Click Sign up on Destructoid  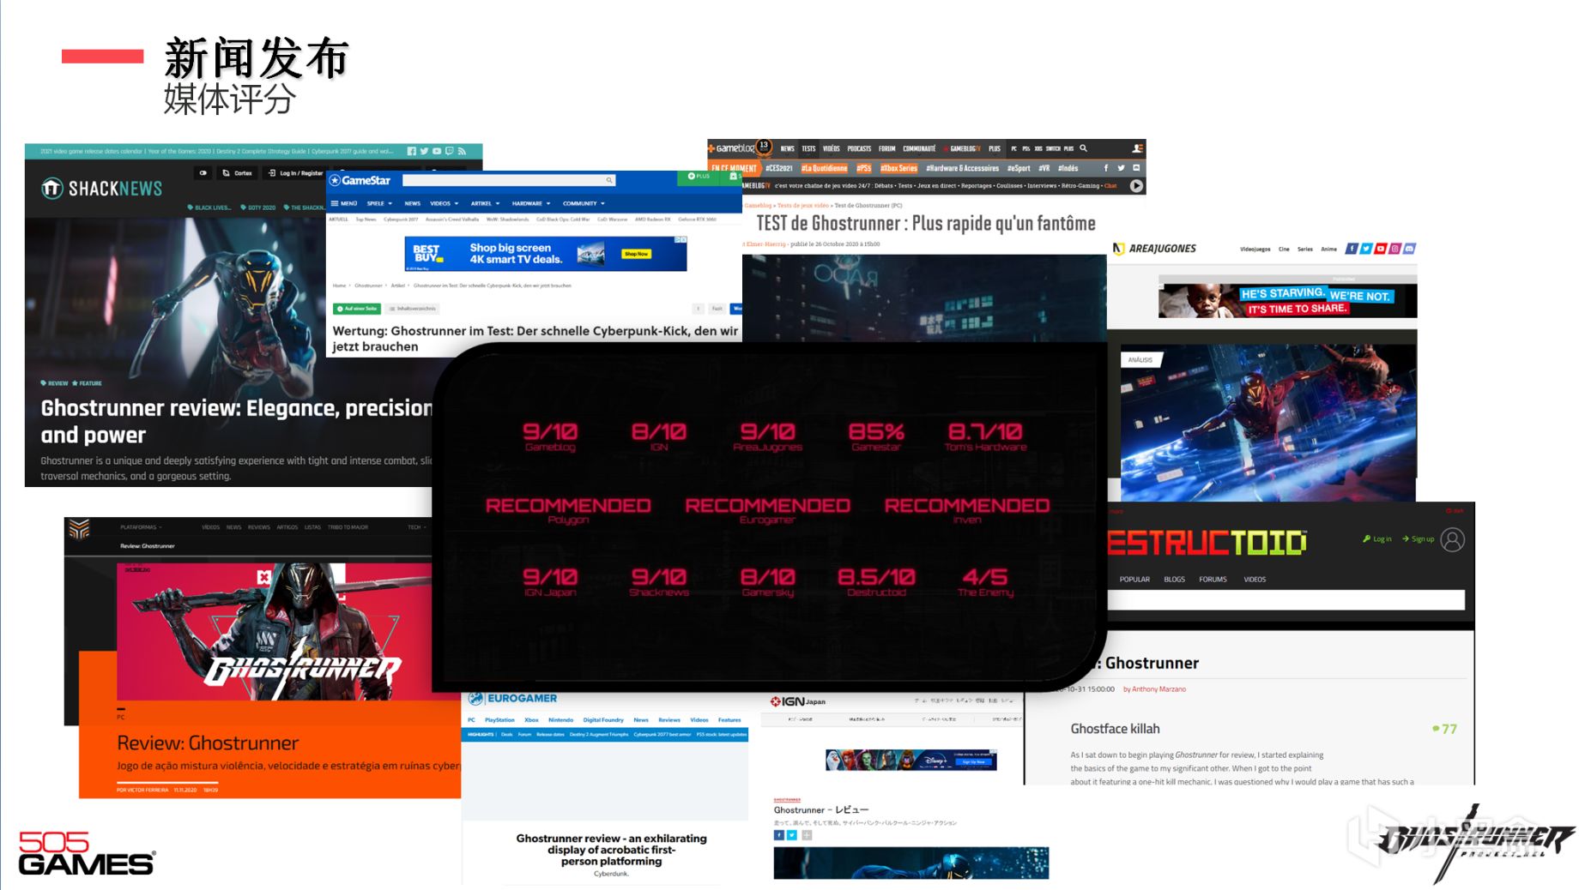(1419, 539)
